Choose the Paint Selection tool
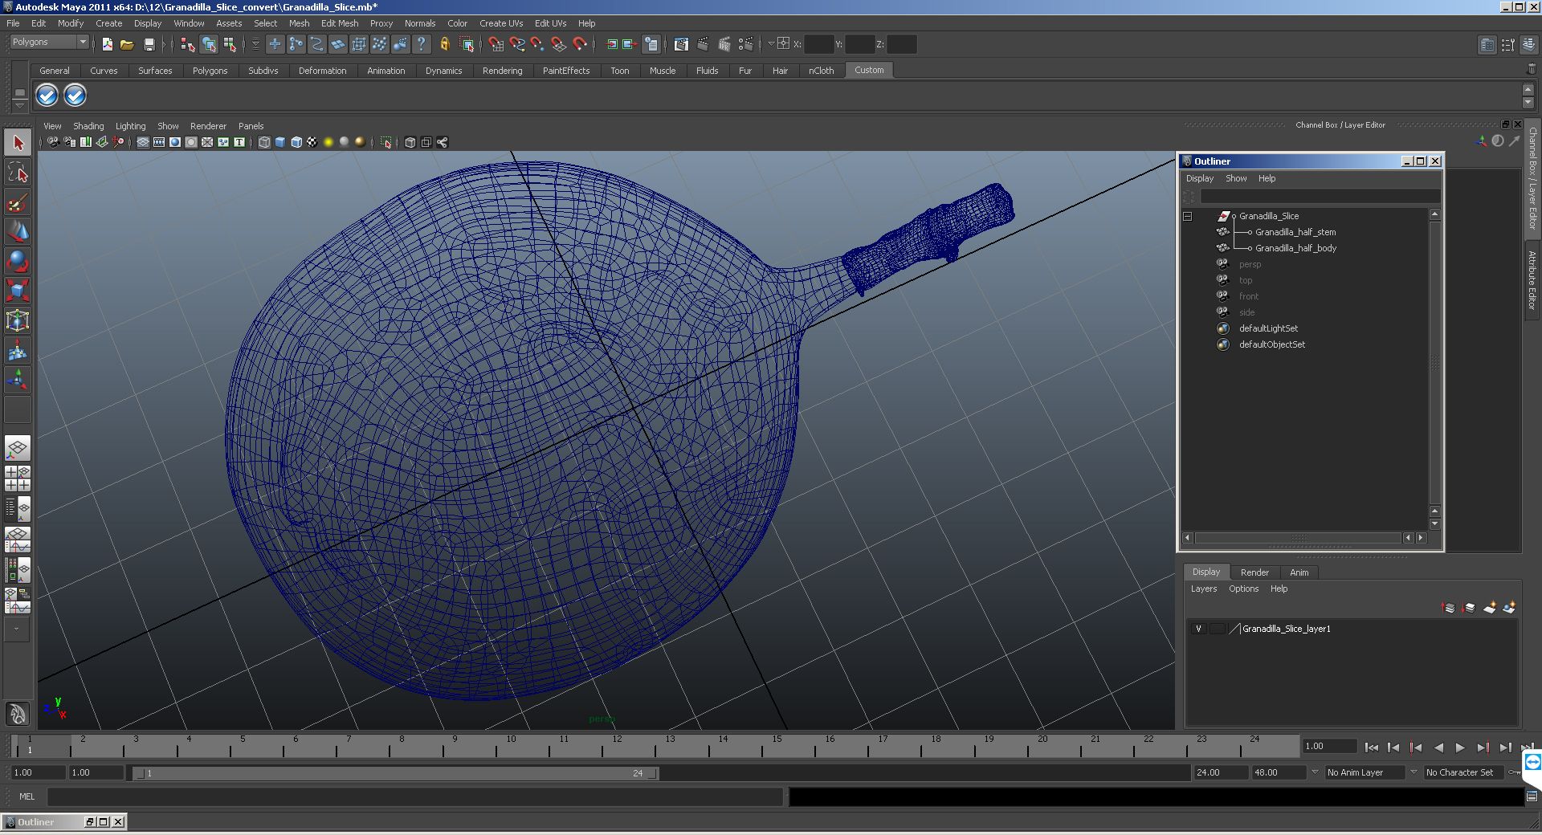1542x835 pixels. click(18, 202)
